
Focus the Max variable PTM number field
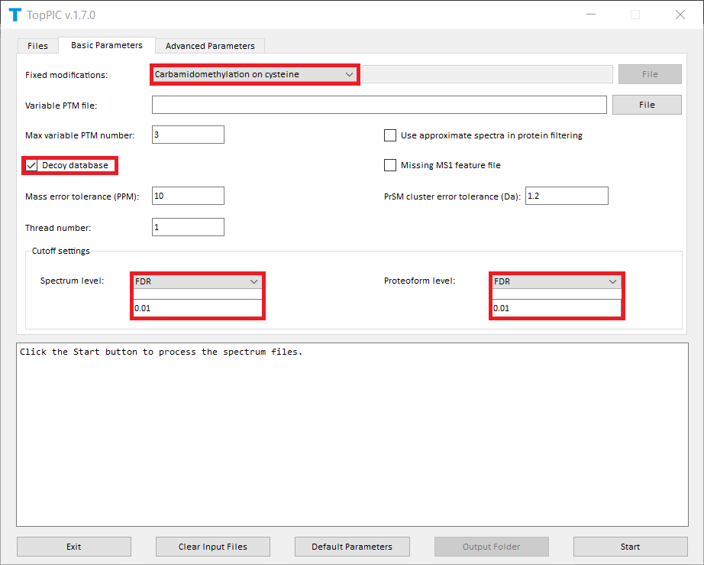point(188,135)
